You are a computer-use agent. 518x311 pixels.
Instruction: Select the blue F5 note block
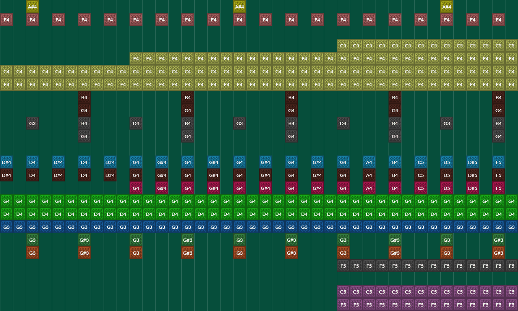click(x=499, y=162)
